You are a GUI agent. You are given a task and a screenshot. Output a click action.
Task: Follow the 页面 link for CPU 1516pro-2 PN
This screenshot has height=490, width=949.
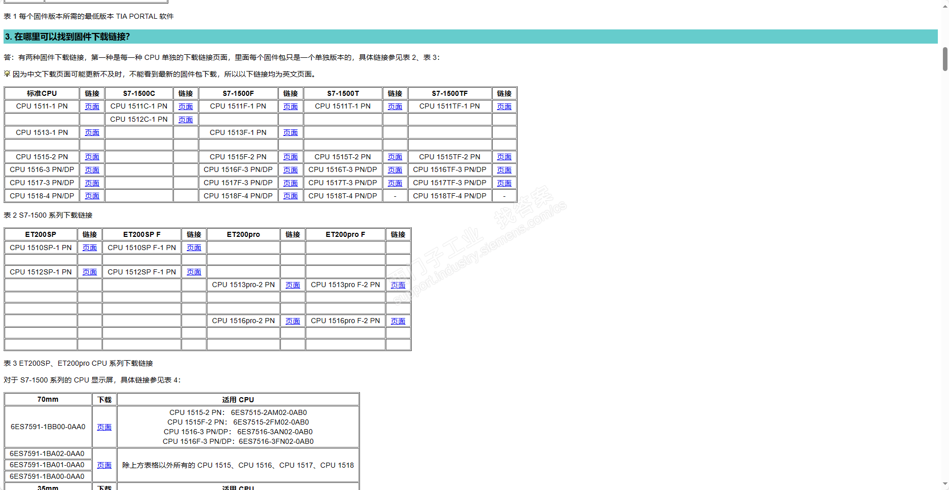tap(293, 321)
